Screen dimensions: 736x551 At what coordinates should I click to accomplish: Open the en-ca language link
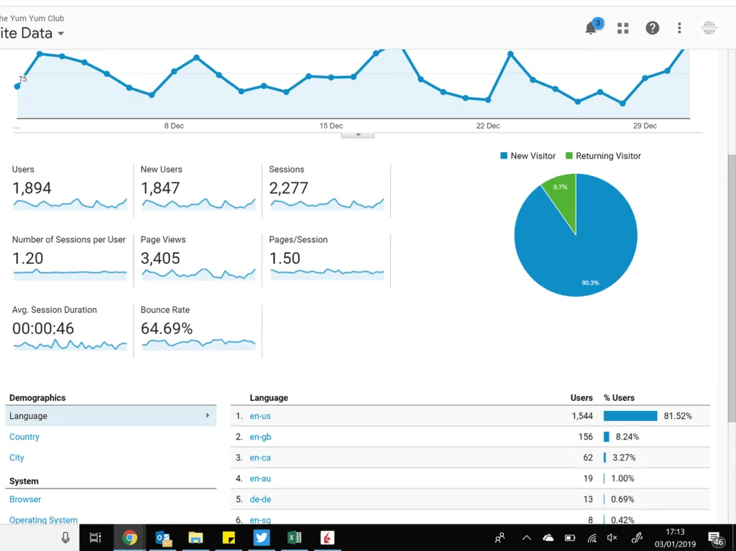pyautogui.click(x=260, y=458)
